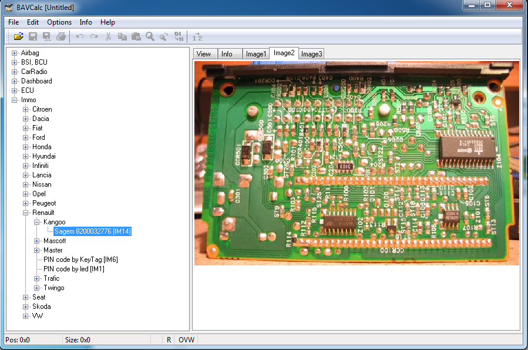Switch to the Image3 tab
This screenshot has width=528, height=350.
tap(311, 53)
